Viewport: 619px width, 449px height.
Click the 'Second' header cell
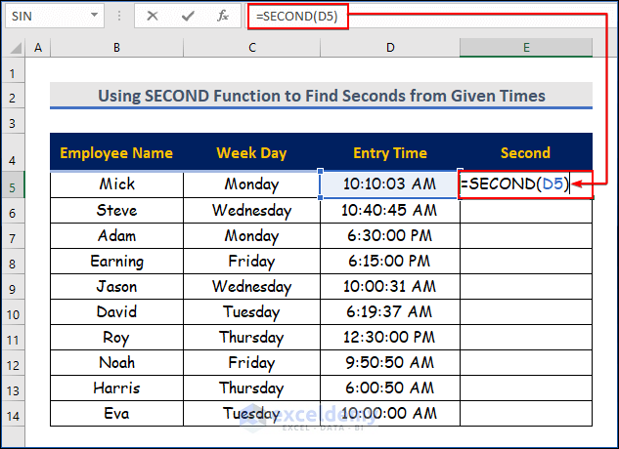tap(525, 152)
